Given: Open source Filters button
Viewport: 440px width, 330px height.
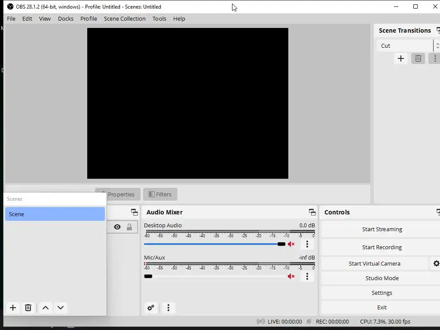Looking at the screenshot, I should 160,194.
